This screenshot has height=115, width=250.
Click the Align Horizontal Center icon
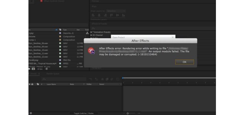click(x=99, y=15)
